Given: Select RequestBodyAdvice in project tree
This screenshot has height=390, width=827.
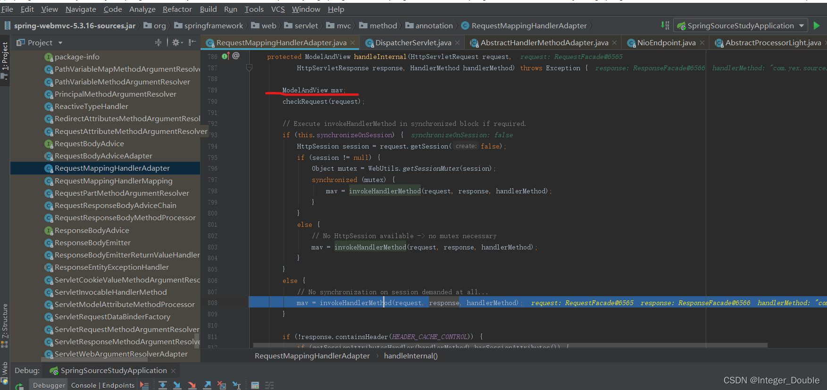Looking at the screenshot, I should click(105, 144).
